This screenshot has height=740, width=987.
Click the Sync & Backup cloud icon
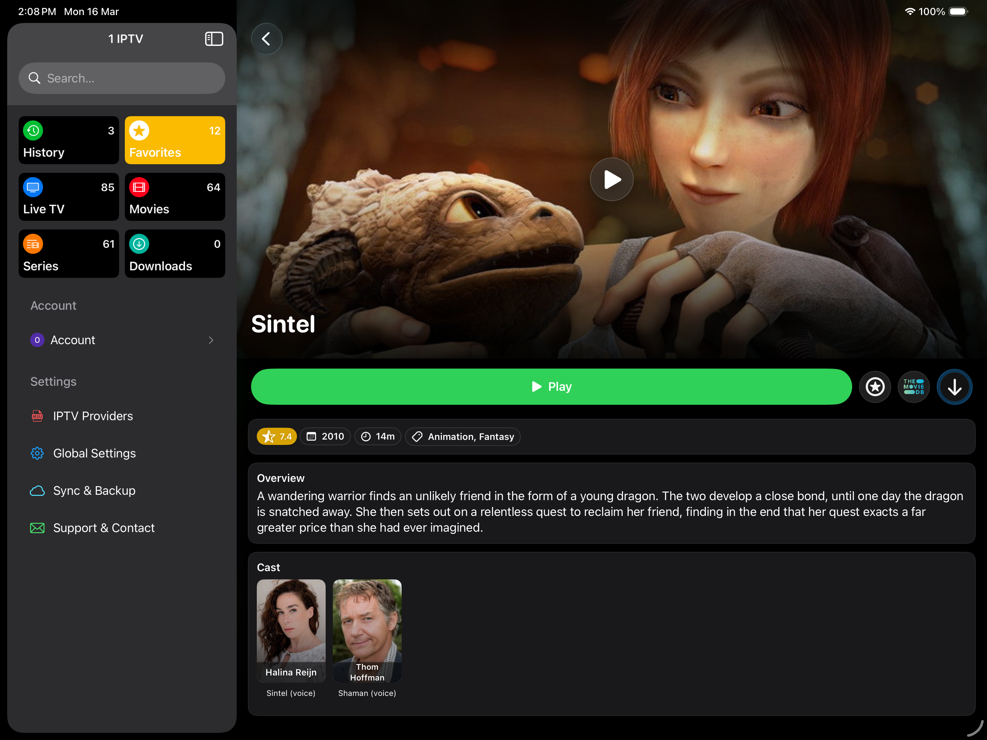pos(37,491)
